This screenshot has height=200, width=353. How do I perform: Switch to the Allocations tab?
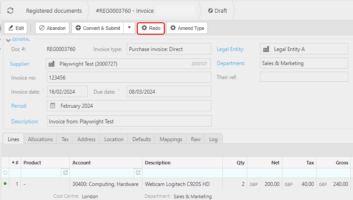click(40, 139)
